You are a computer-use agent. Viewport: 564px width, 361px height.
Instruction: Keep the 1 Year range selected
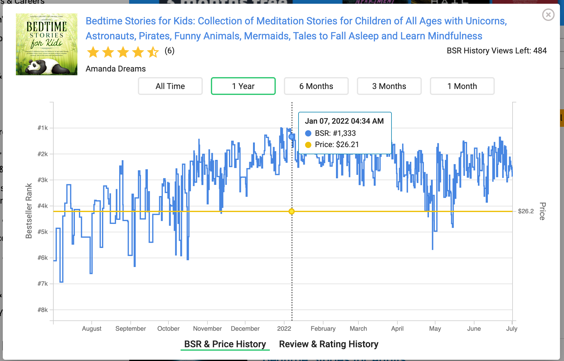[x=243, y=86]
